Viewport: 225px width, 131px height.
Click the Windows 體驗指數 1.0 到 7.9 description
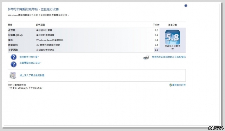tap(38, 15)
